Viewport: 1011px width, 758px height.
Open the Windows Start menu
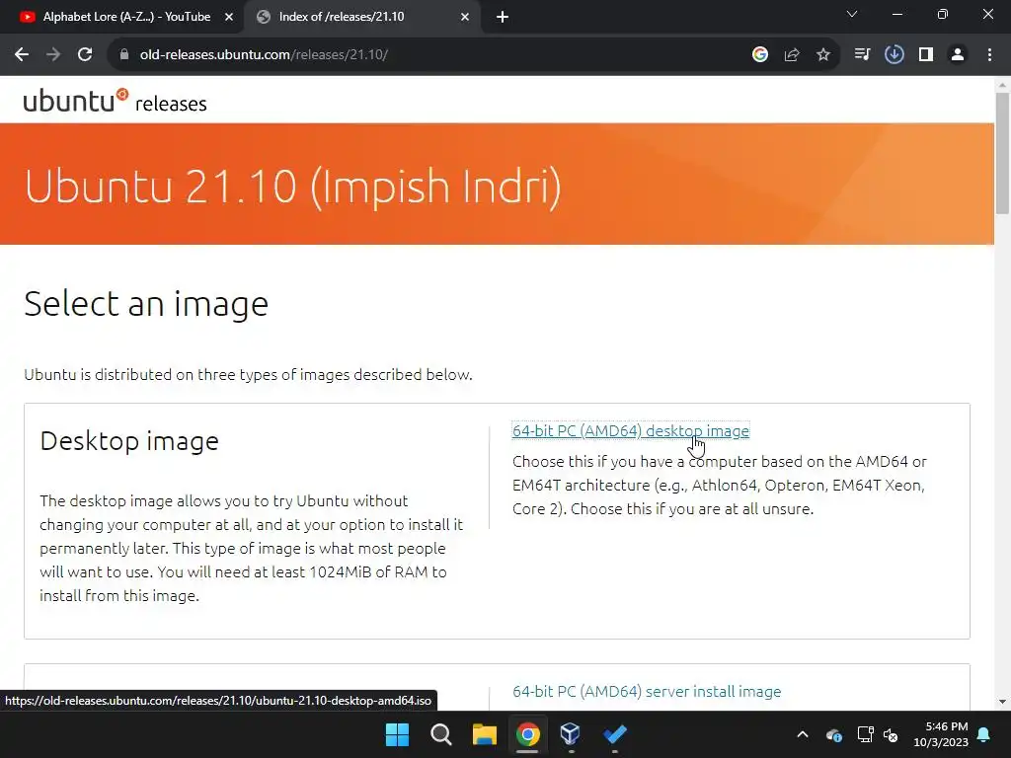tap(397, 734)
